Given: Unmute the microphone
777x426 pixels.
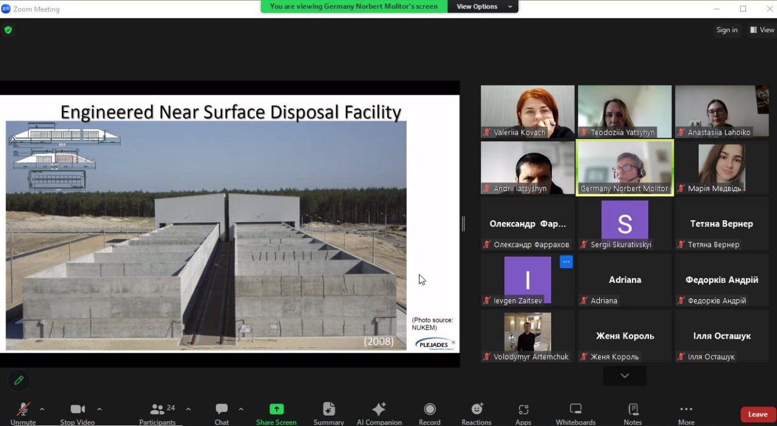Looking at the screenshot, I should (23, 410).
